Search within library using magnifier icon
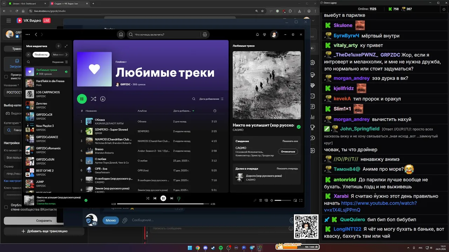 point(28,62)
